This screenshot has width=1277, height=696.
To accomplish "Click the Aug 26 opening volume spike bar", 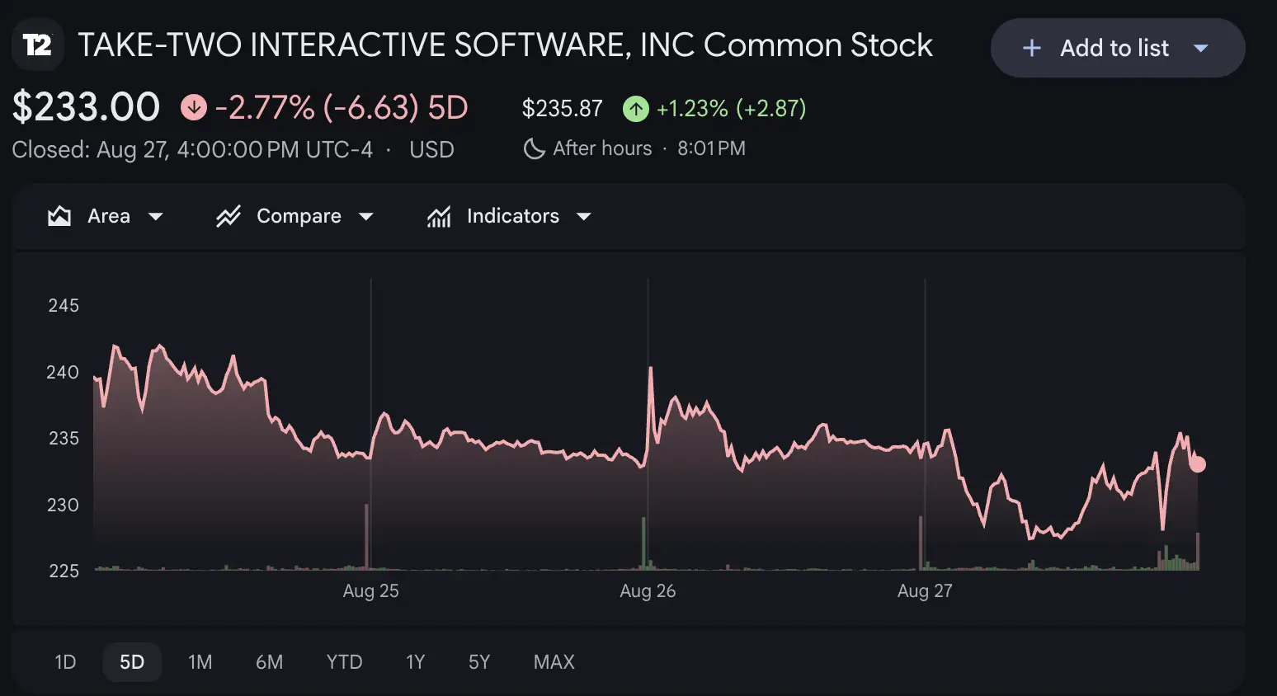I will [x=644, y=543].
